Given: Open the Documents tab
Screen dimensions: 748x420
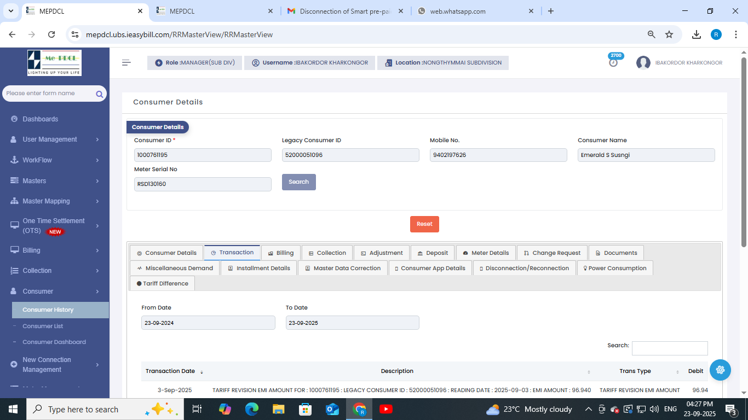Looking at the screenshot, I should (x=616, y=253).
